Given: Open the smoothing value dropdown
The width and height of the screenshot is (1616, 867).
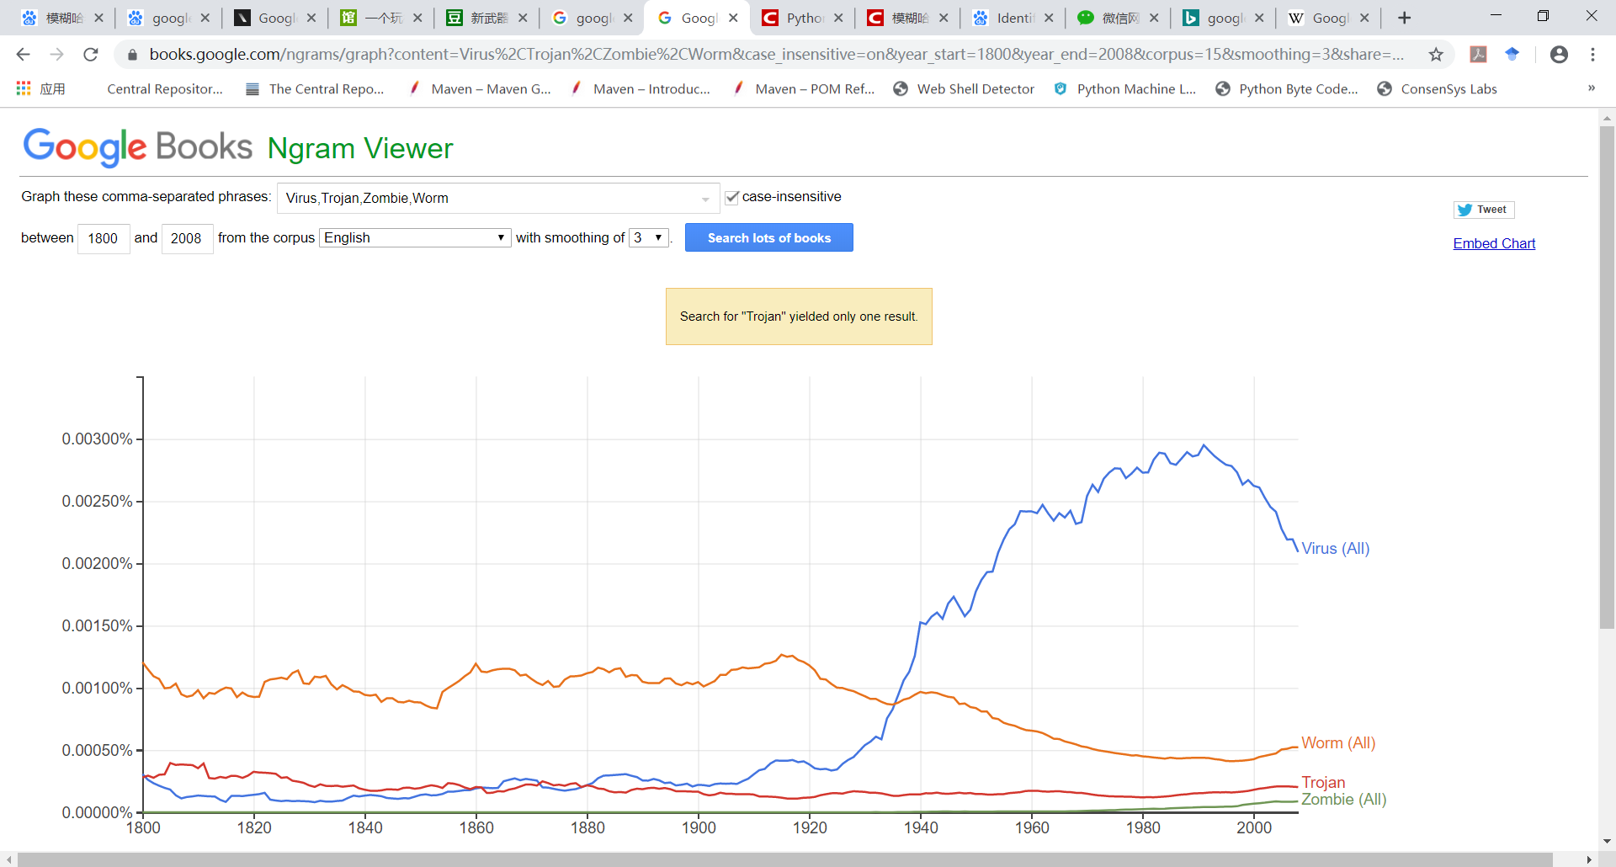Looking at the screenshot, I should (x=649, y=237).
